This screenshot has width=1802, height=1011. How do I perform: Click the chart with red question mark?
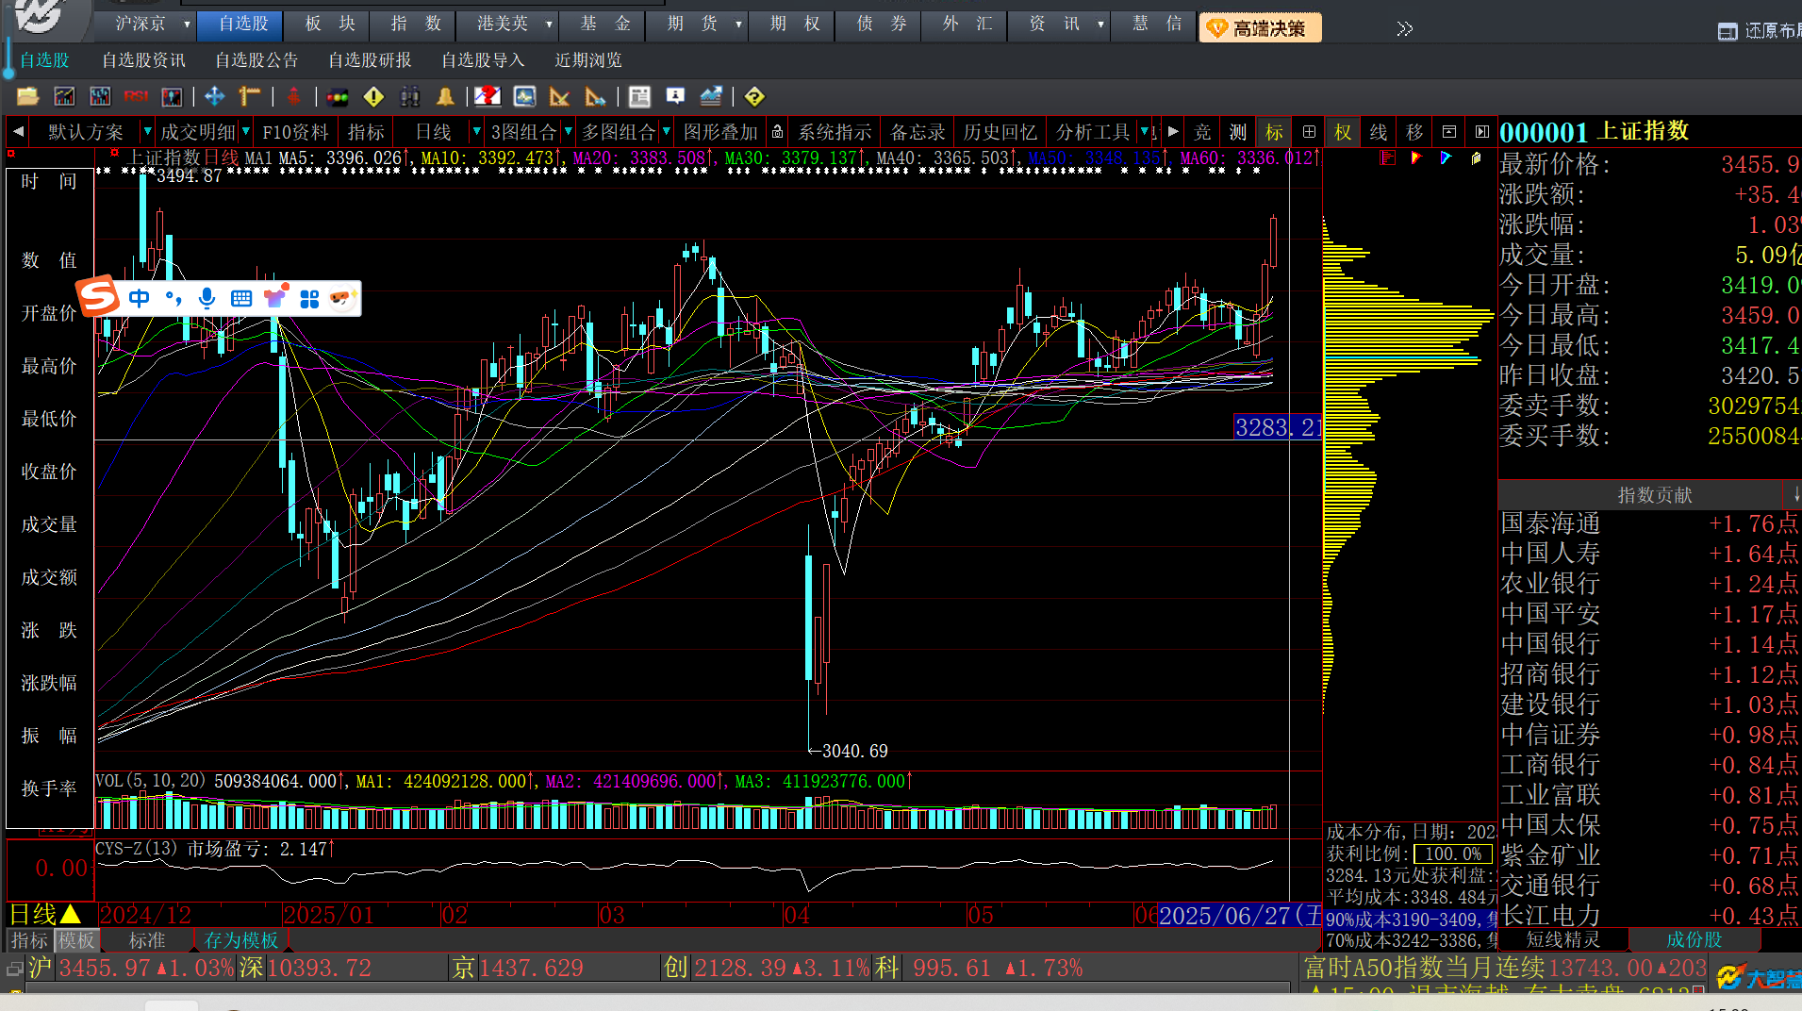click(488, 96)
